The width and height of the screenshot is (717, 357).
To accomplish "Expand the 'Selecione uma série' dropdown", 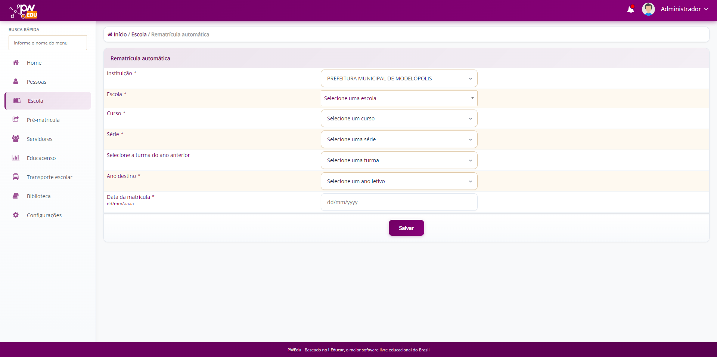I will (399, 139).
